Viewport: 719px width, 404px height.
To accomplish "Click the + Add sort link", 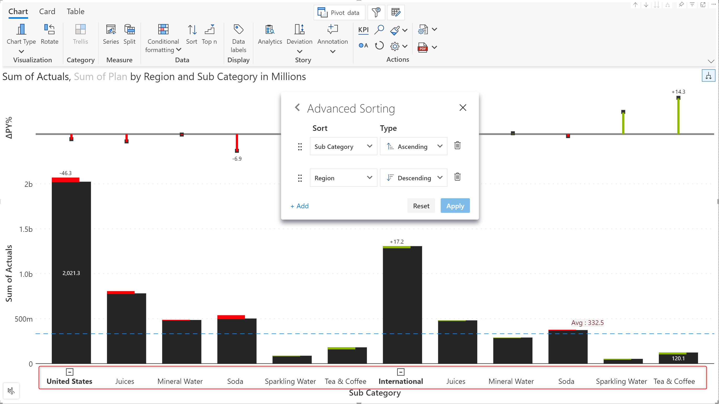I will point(300,206).
